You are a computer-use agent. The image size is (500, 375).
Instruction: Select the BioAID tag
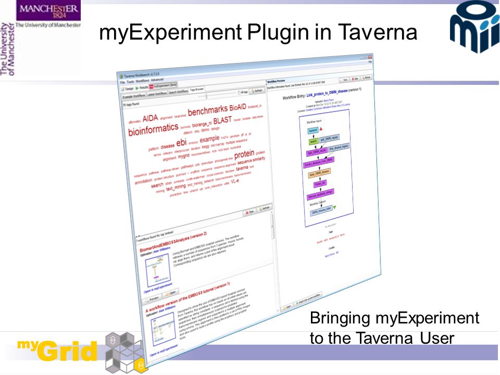coord(238,107)
